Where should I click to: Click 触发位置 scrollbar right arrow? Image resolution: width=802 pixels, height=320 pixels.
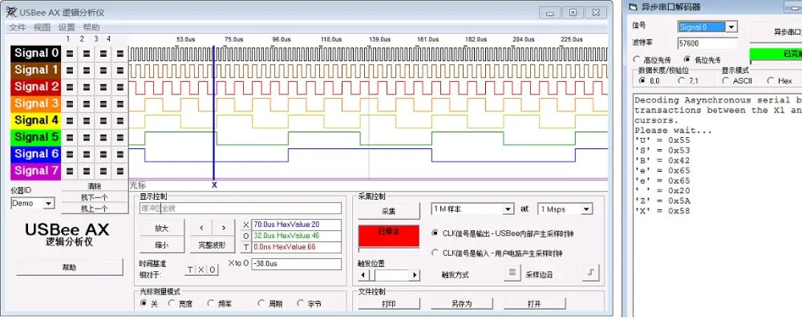(415, 275)
